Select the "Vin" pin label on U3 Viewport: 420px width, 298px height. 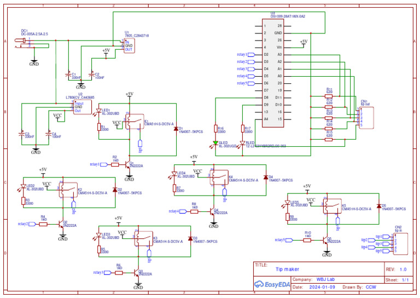click(x=279, y=48)
